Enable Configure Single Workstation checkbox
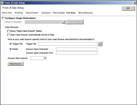 coord(3,18)
